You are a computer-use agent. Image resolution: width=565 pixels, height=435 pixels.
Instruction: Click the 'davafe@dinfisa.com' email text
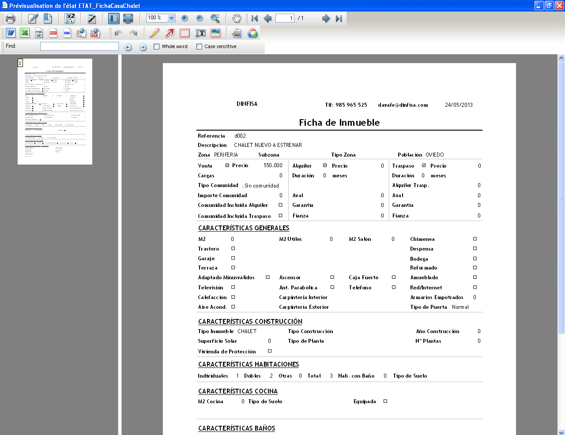coord(403,105)
